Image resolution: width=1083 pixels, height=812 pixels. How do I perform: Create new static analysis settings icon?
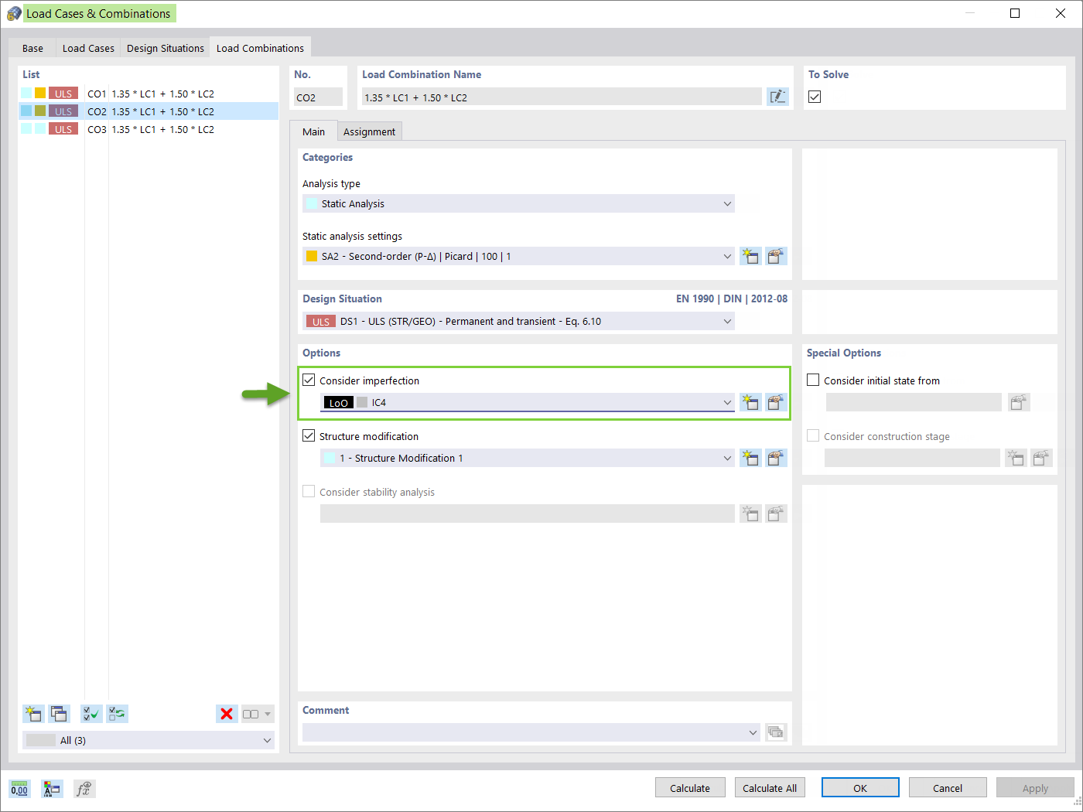click(x=750, y=256)
